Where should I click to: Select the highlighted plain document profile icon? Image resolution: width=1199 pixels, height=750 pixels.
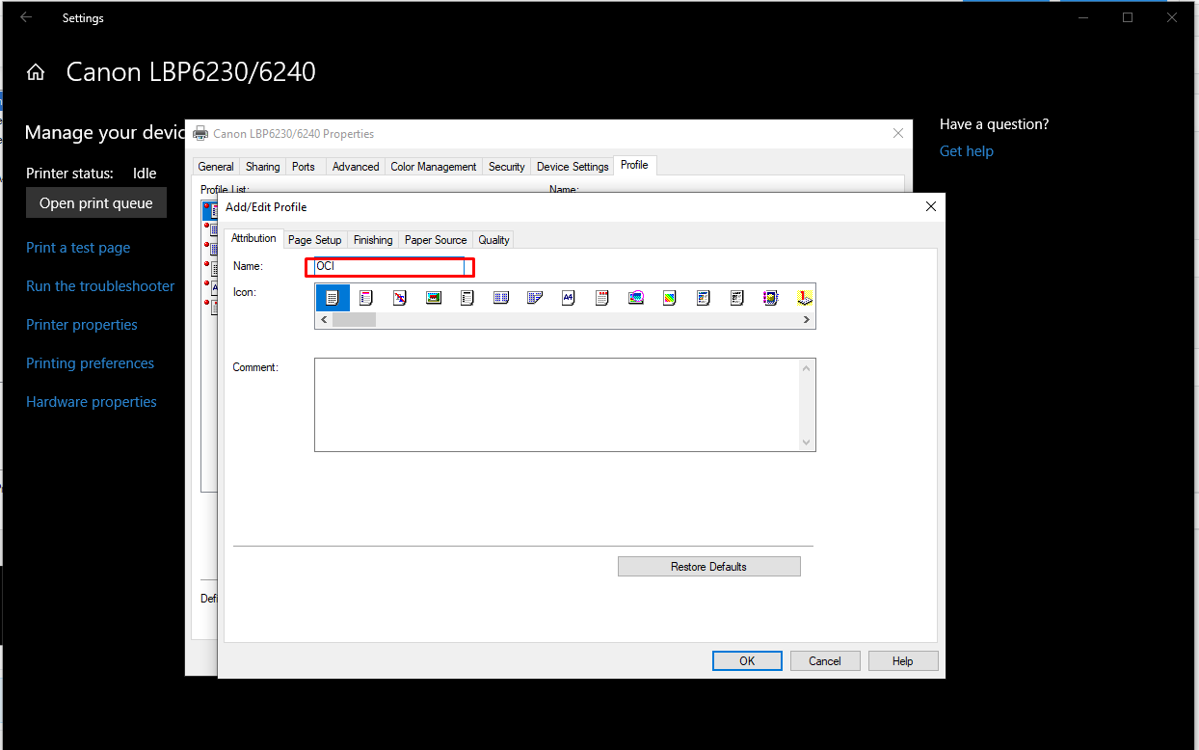333,298
